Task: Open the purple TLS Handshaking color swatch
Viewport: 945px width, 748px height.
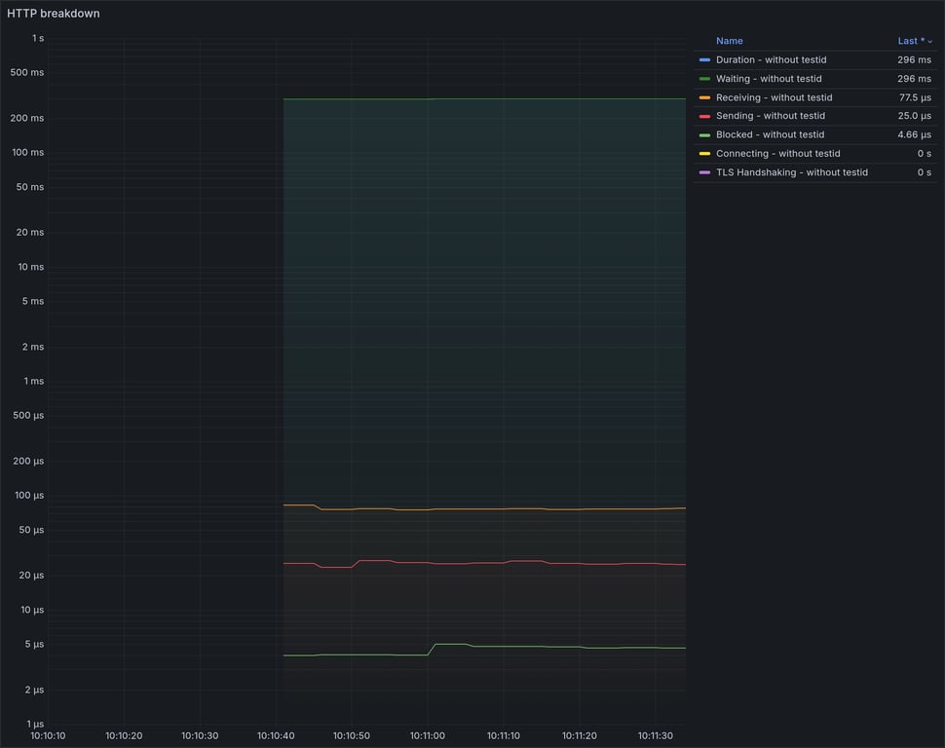Action: [704, 172]
